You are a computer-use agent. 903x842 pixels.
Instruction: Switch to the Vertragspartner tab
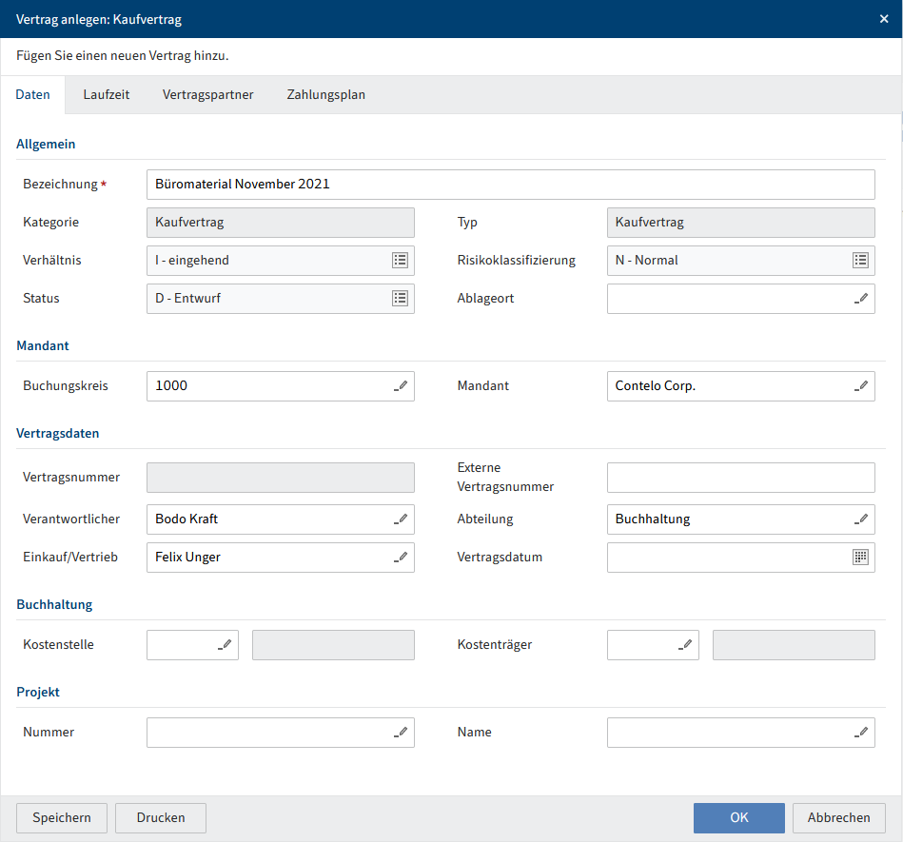208,95
